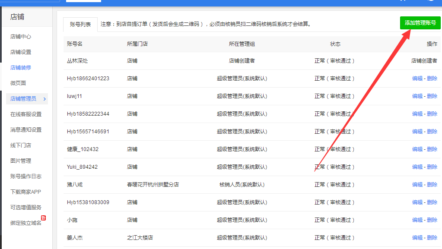442x249 pixels.
Task: Delete account Hyb15657146691
Action: click(x=432, y=132)
